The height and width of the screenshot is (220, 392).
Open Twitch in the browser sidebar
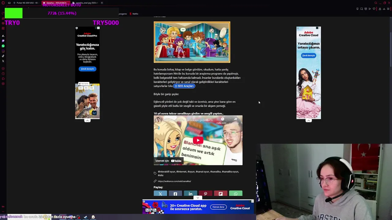[3, 41]
